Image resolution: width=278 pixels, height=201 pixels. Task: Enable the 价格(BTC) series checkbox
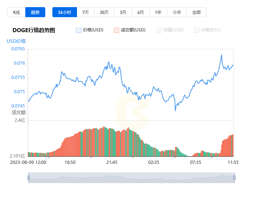coord(197,30)
